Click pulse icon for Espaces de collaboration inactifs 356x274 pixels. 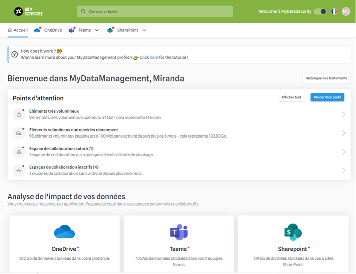[x=19, y=171]
